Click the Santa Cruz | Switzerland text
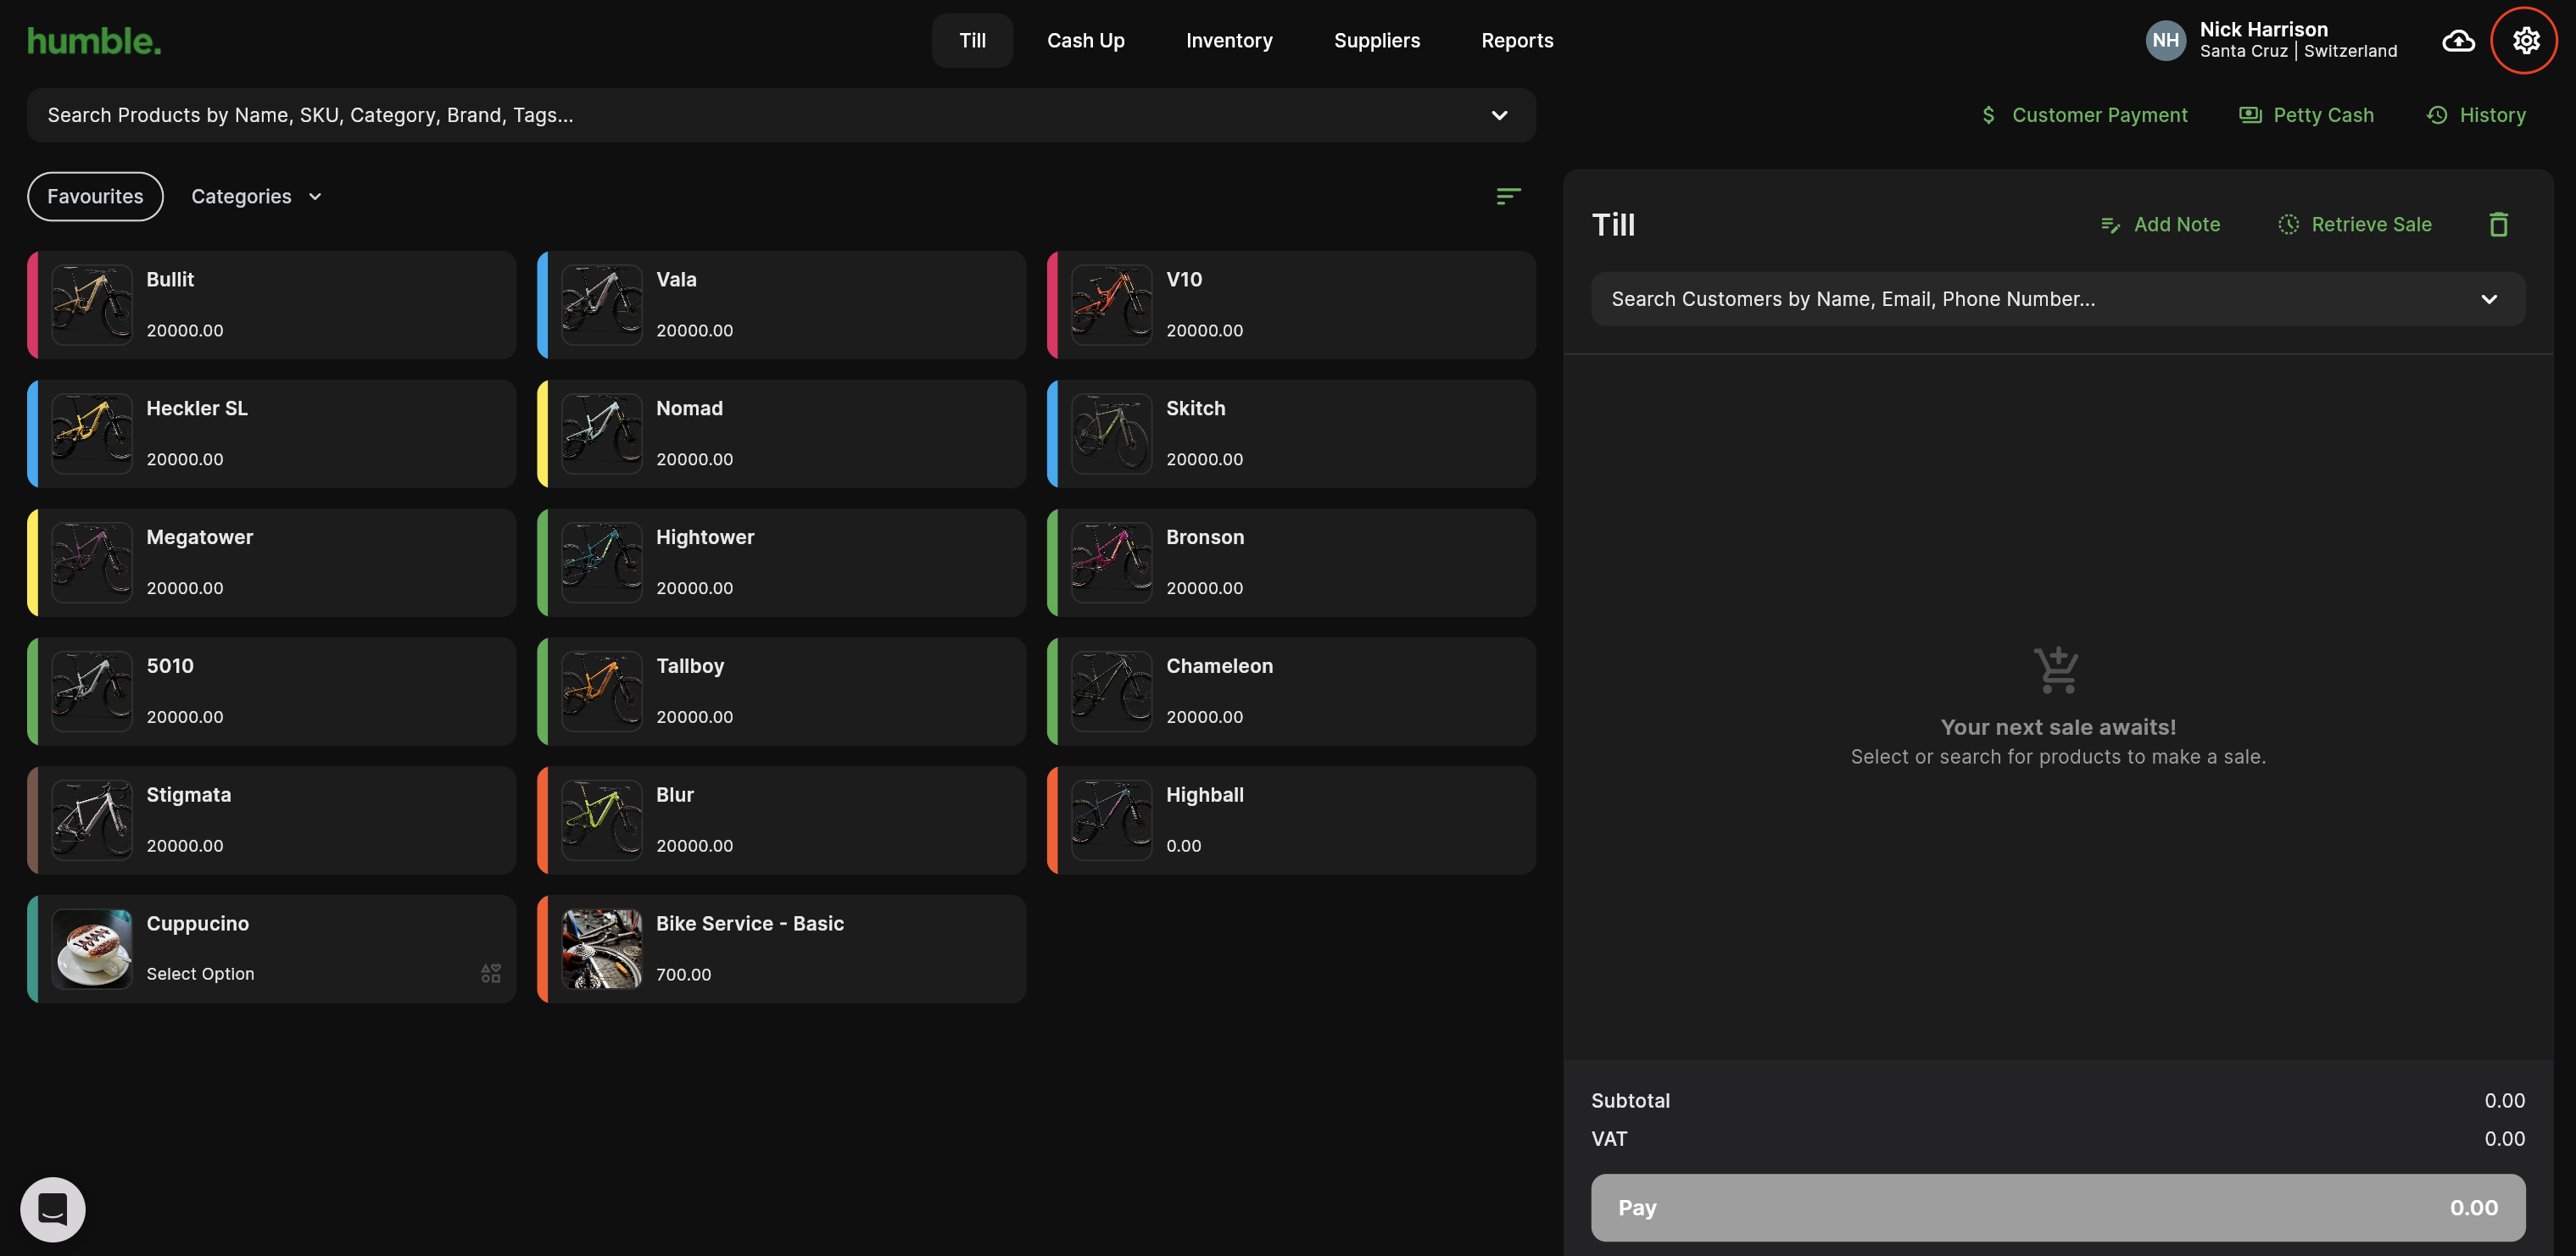Viewport: 2576px width, 1256px height. tap(2298, 51)
